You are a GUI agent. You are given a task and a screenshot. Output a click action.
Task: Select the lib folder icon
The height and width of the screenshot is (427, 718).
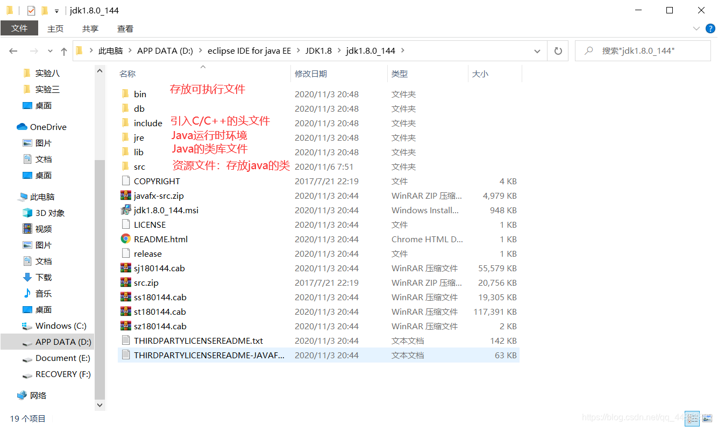[x=125, y=152]
